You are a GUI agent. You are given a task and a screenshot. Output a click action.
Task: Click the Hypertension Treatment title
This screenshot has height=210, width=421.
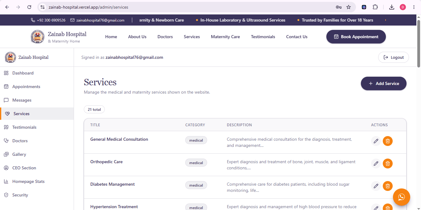pyautogui.click(x=114, y=207)
